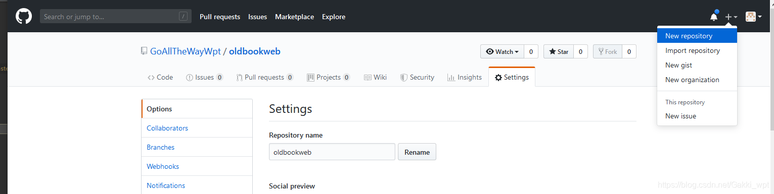774x194 pixels.
Task: Open the user avatar dropdown menu
Action: (754, 17)
